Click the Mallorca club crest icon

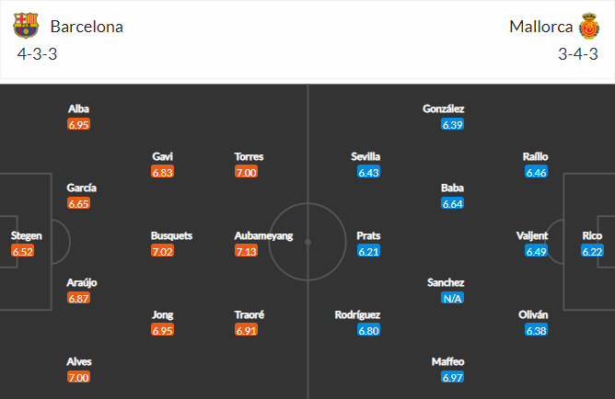tap(588, 26)
